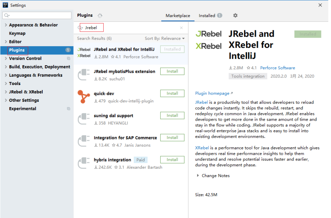Select Keymap in settings tree

(x=17, y=33)
